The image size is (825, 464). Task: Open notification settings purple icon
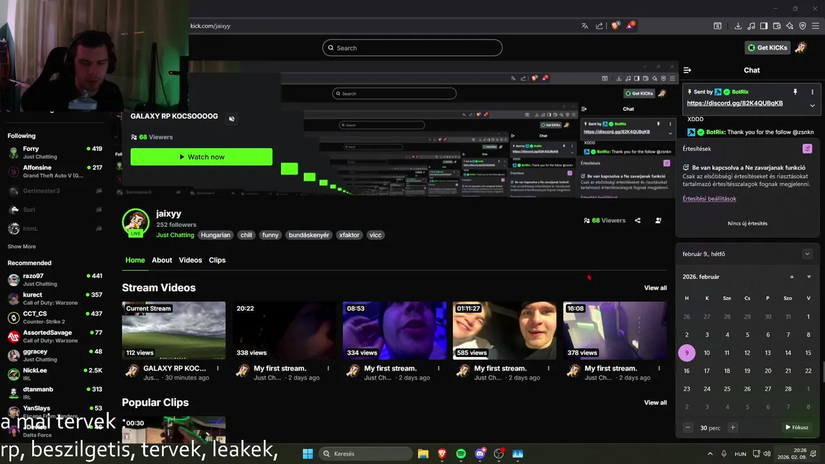[807, 149]
